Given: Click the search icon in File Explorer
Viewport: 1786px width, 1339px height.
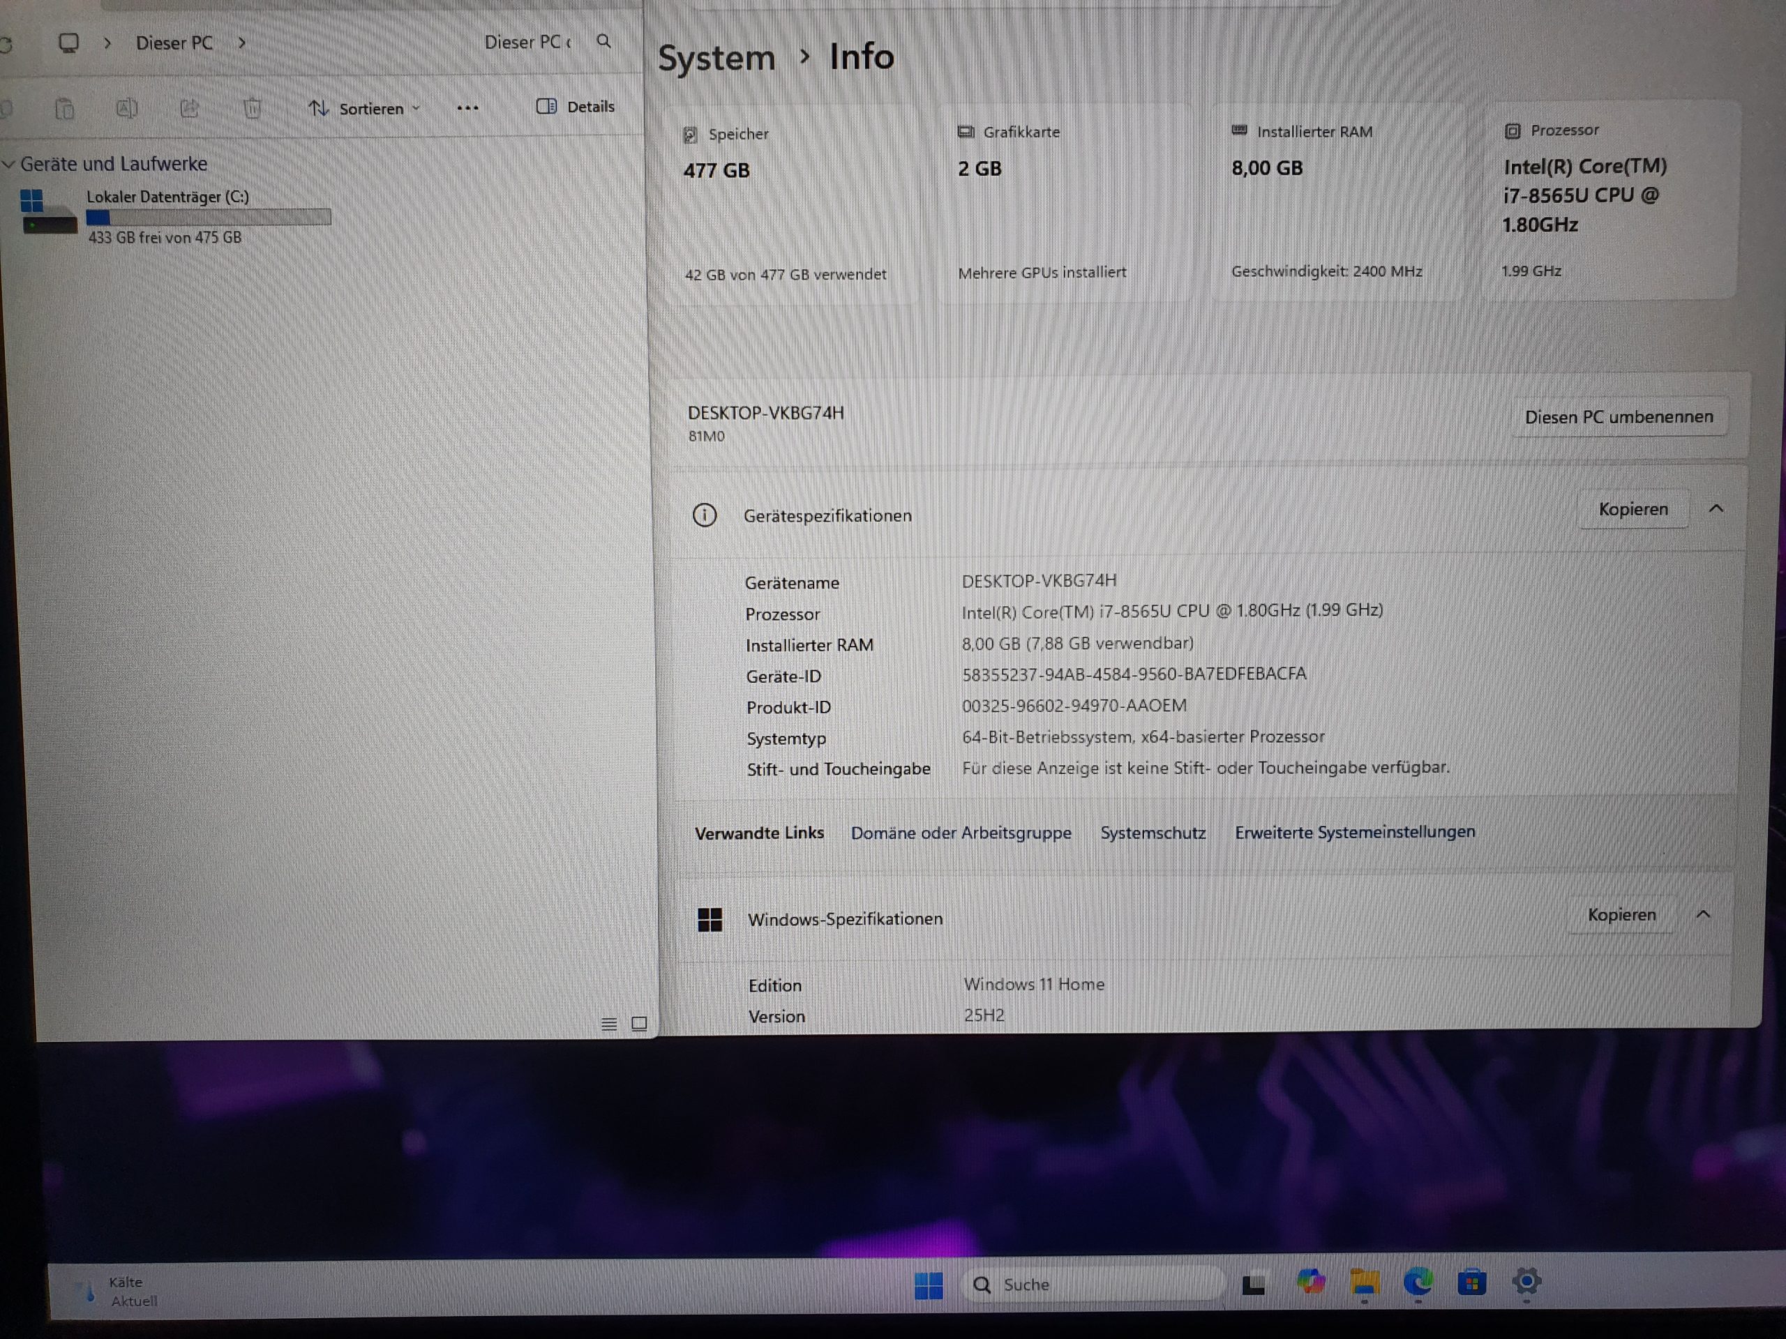Looking at the screenshot, I should pos(603,41).
